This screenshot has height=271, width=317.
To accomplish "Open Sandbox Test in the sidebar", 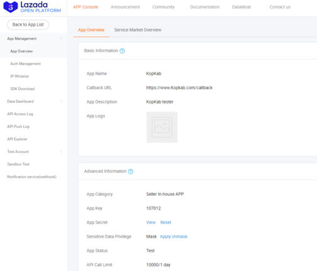I will click(18, 164).
